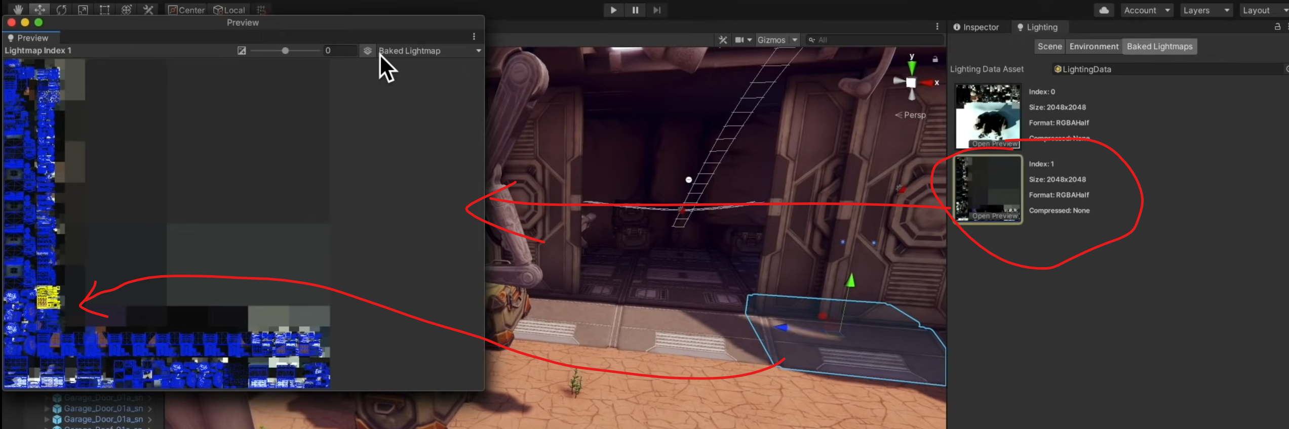Click the yellow highlighted UV chart in lightmap
The height and width of the screenshot is (429, 1289).
tap(49, 297)
